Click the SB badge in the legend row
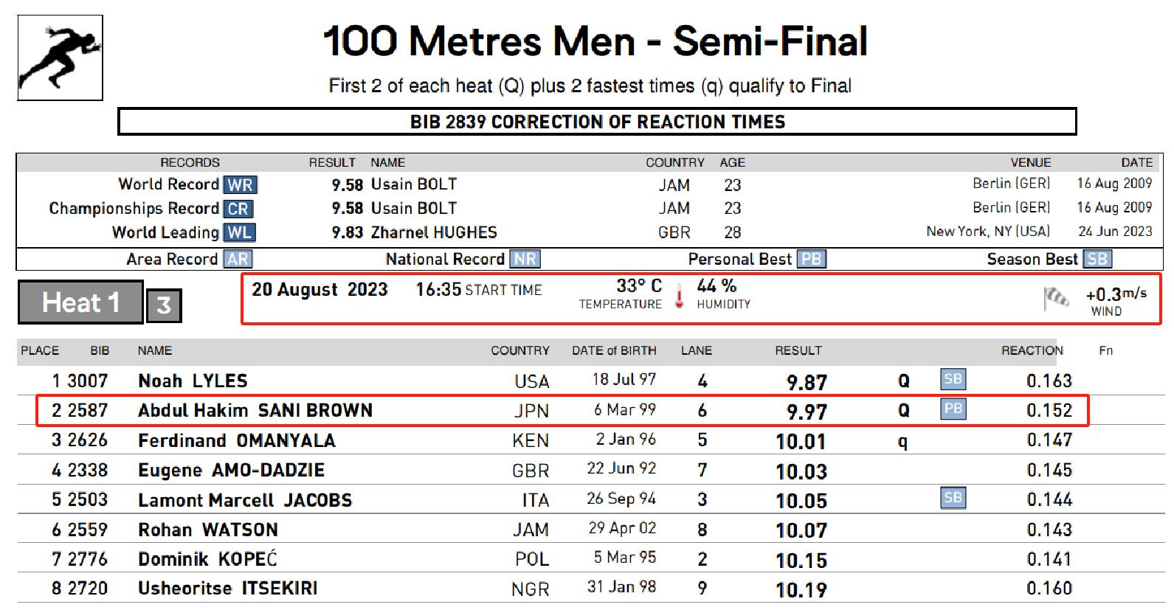The image size is (1174, 610). pyautogui.click(x=1097, y=260)
